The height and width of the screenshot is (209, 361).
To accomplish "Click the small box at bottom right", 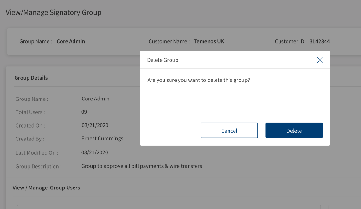I will coord(344,207).
